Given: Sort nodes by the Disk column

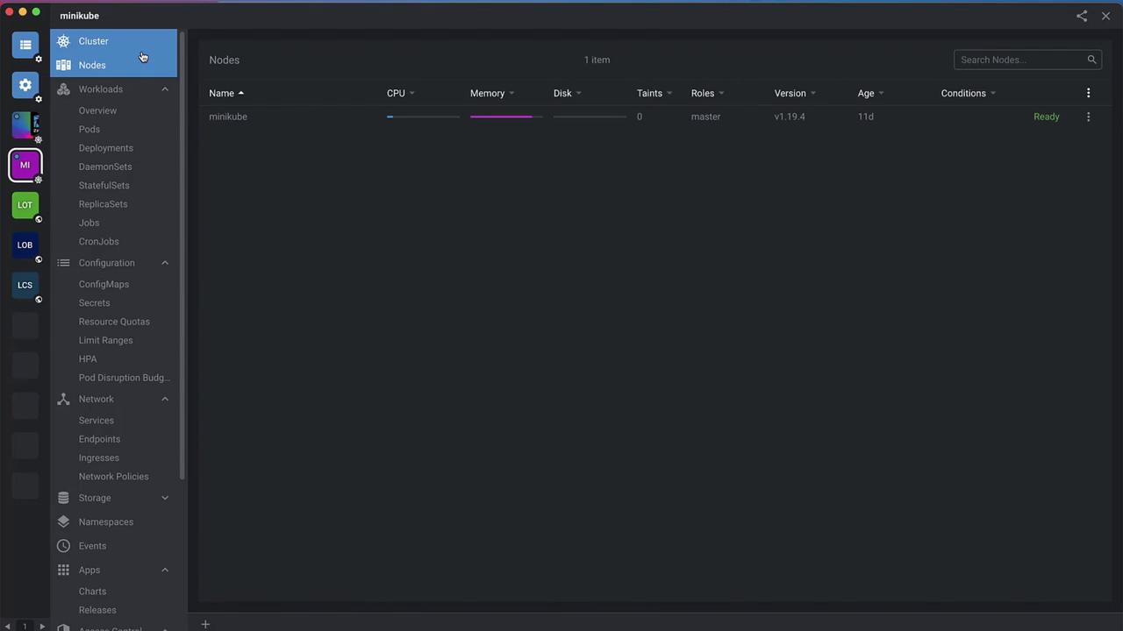Looking at the screenshot, I should pos(568,93).
